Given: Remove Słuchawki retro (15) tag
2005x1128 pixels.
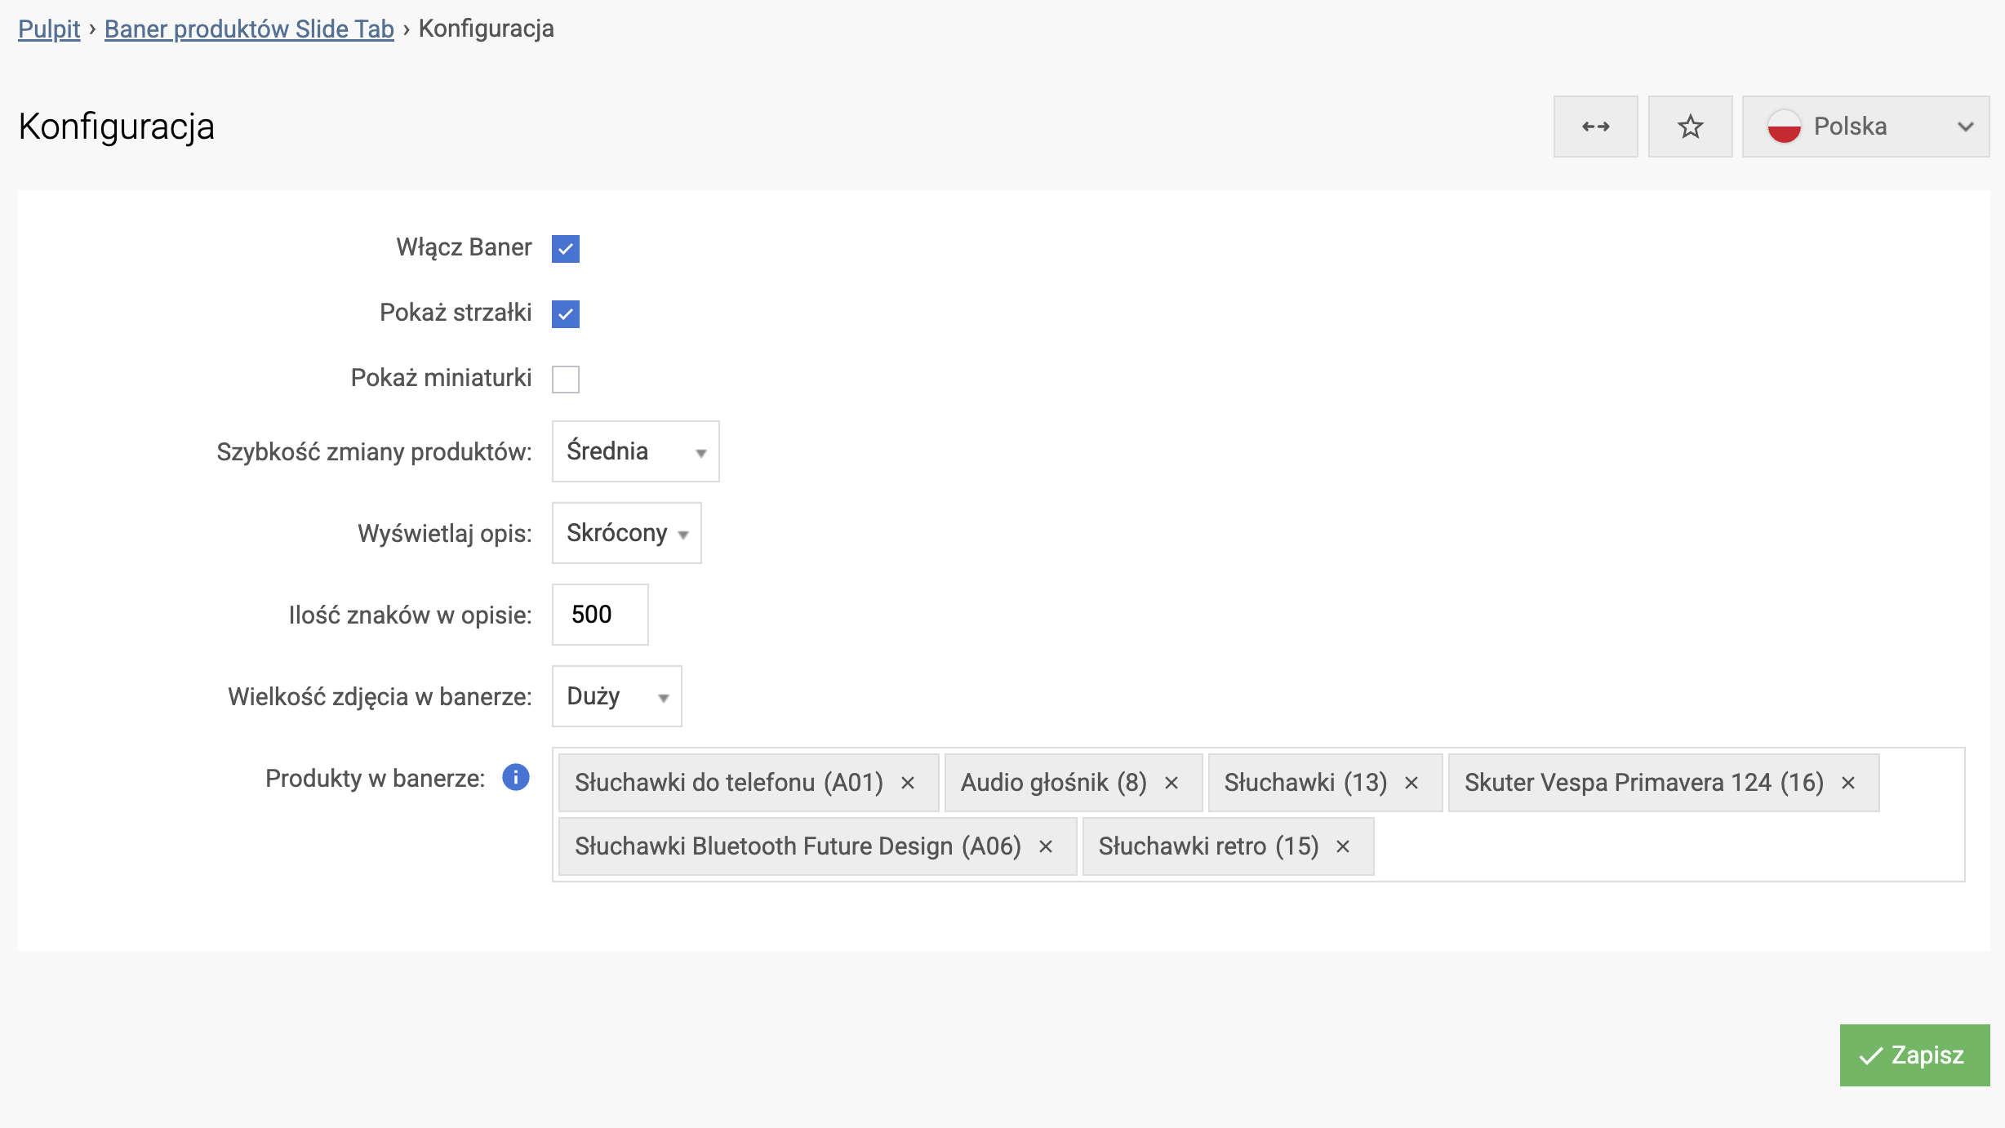Looking at the screenshot, I should 1343,846.
